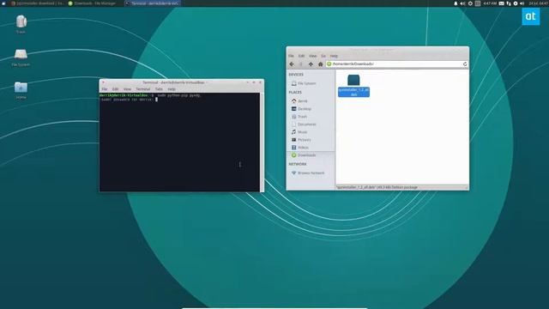549x309 pixels.
Task: Switch to browser window in the taskbar
Action: point(38,3)
